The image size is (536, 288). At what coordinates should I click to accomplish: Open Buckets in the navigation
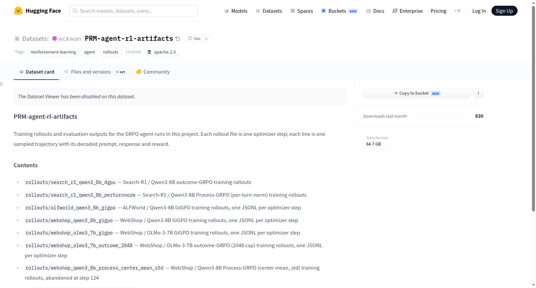pos(339,11)
